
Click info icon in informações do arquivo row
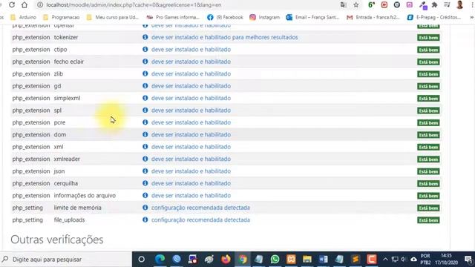click(x=145, y=195)
